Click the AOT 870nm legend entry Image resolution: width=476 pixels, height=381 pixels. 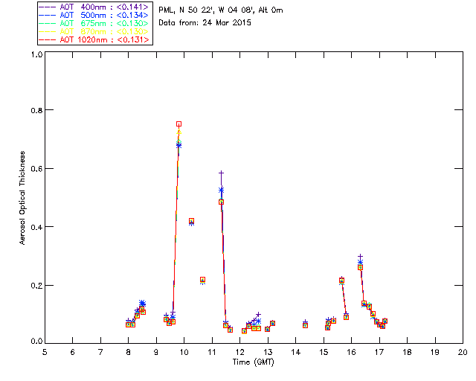click(94, 31)
